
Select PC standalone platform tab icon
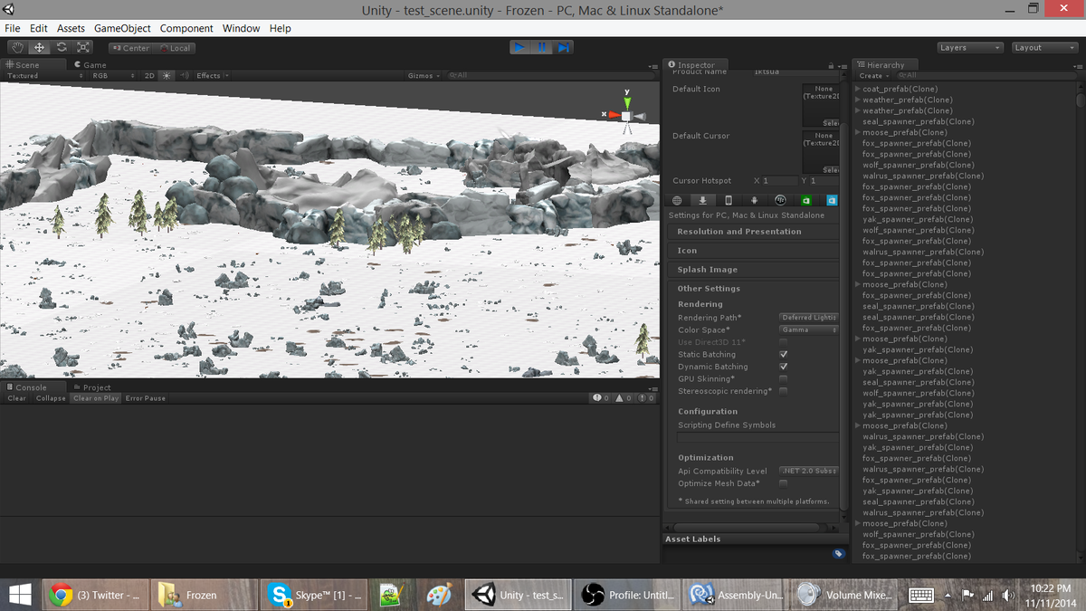701,200
